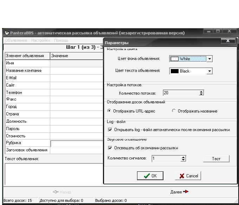Click the Рубрика value field
This screenshot has width=239, height=205.
77,144
